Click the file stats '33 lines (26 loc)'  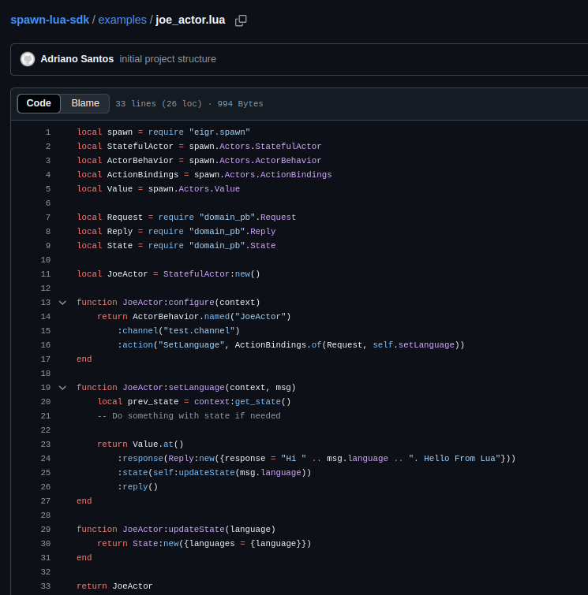[159, 103]
